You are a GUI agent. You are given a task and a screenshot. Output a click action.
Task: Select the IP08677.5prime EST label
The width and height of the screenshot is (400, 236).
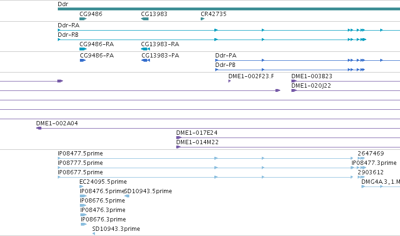point(80,172)
